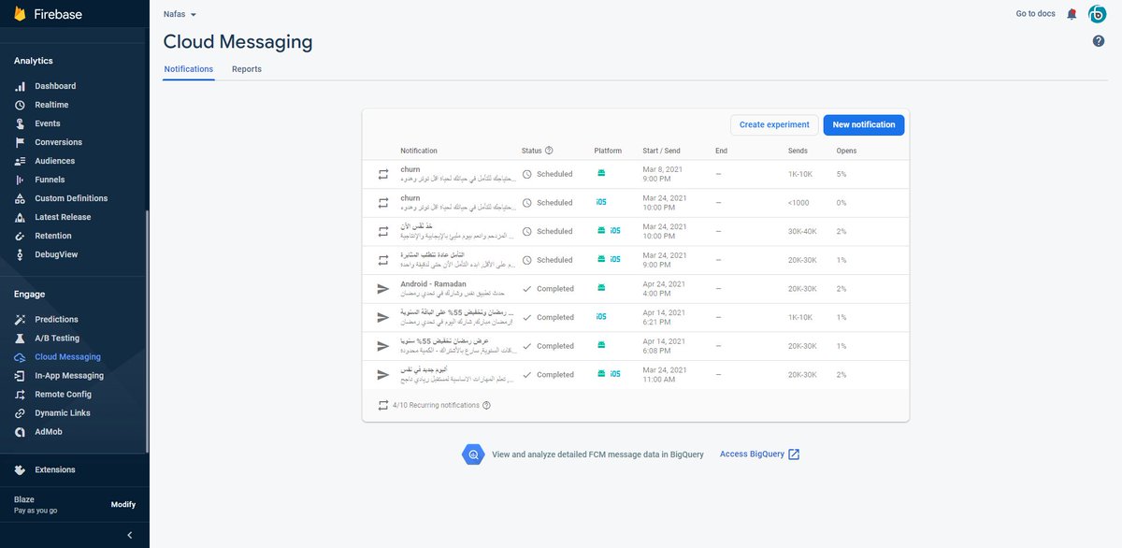Click the DebugView icon
The width and height of the screenshot is (1122, 548).
point(20,254)
